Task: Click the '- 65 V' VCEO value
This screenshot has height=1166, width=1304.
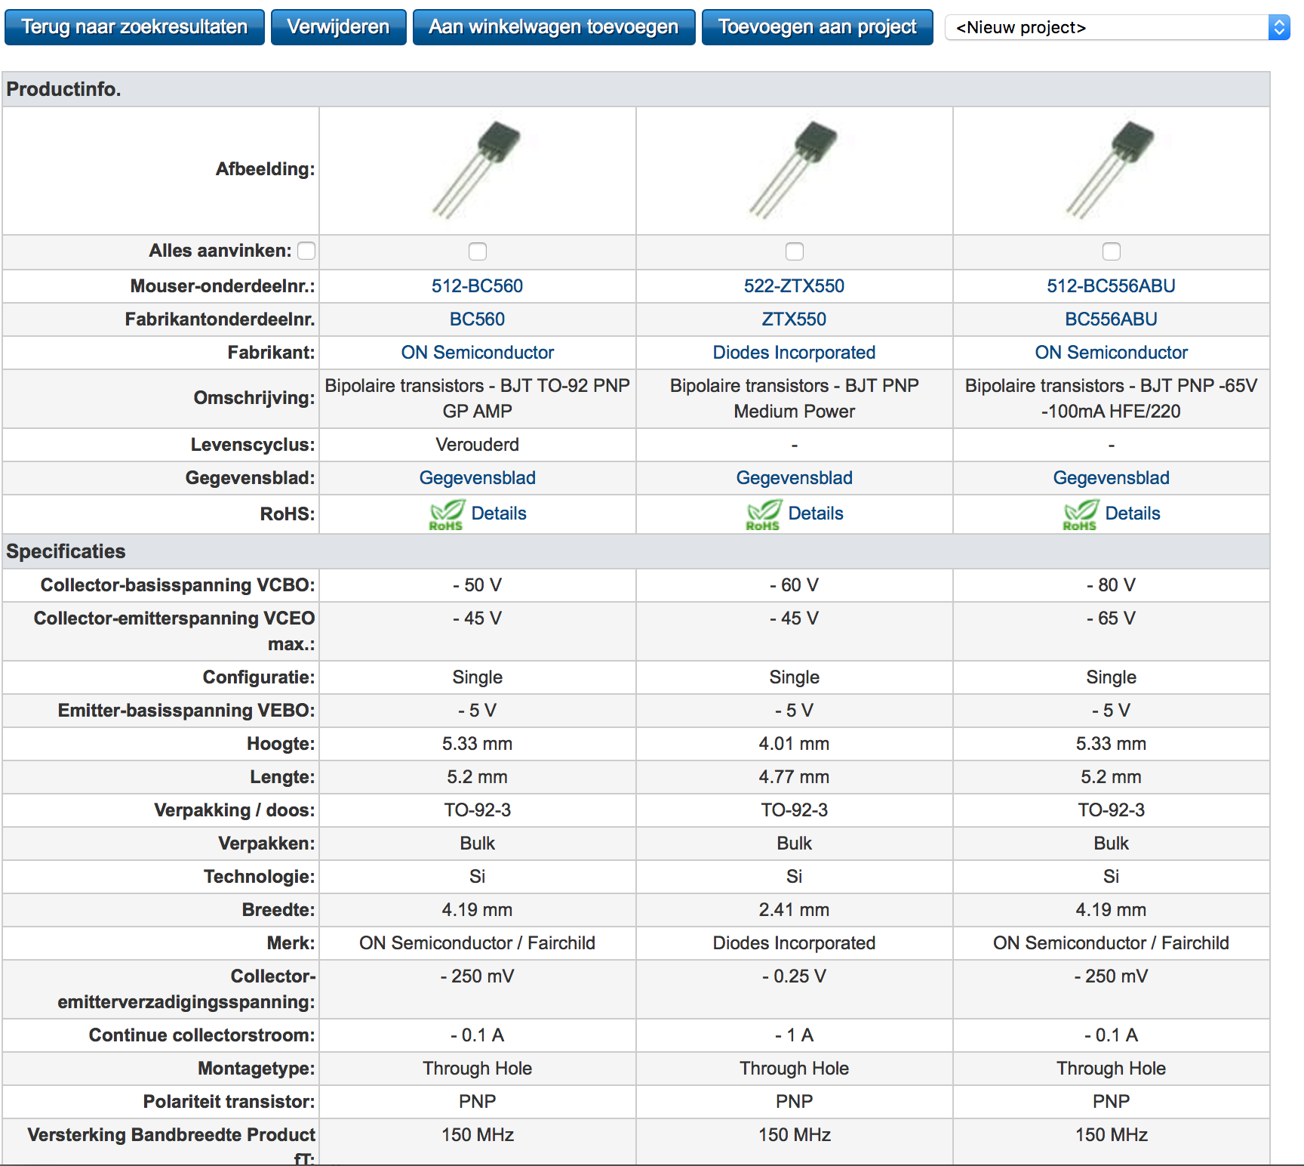Action: pos(1111,618)
